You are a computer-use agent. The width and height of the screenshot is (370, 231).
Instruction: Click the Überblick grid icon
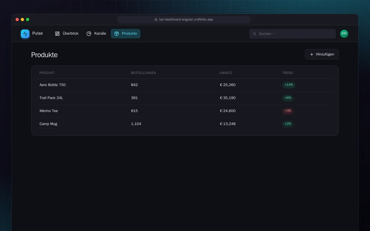pyautogui.click(x=57, y=34)
